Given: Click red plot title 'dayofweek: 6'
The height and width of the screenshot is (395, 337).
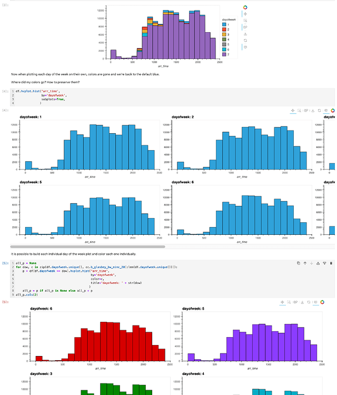Looking at the screenshot, I should click(x=41, y=309).
